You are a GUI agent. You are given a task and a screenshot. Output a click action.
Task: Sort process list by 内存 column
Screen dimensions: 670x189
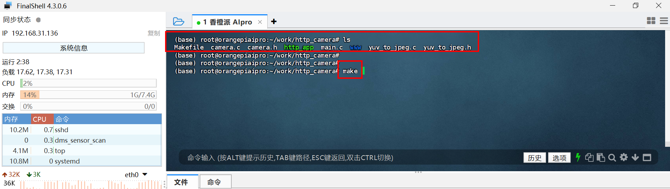[17, 119]
